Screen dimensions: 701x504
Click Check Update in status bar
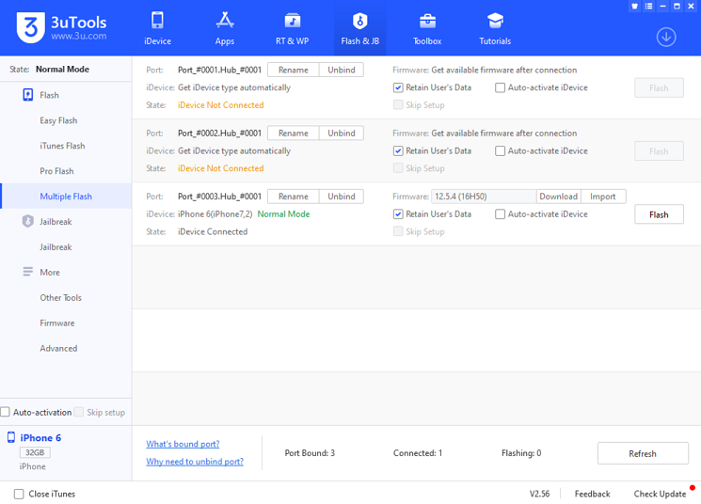660,494
